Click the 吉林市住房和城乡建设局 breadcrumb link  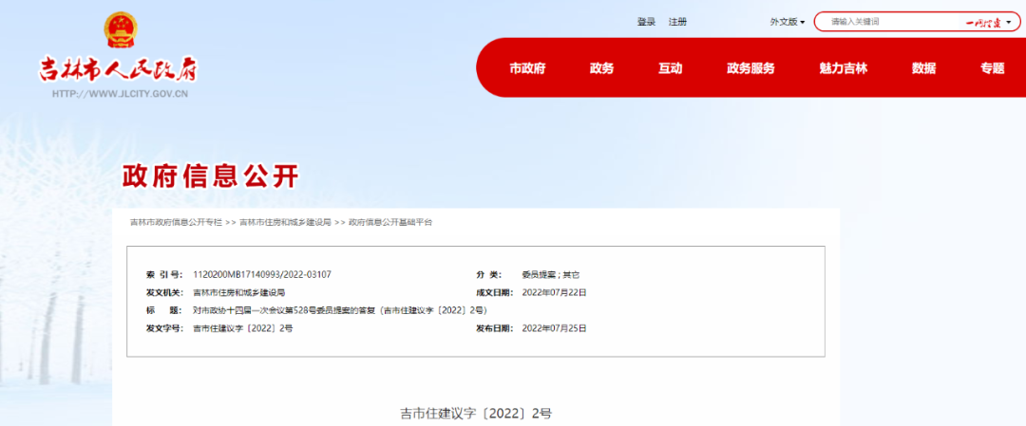coord(285,222)
